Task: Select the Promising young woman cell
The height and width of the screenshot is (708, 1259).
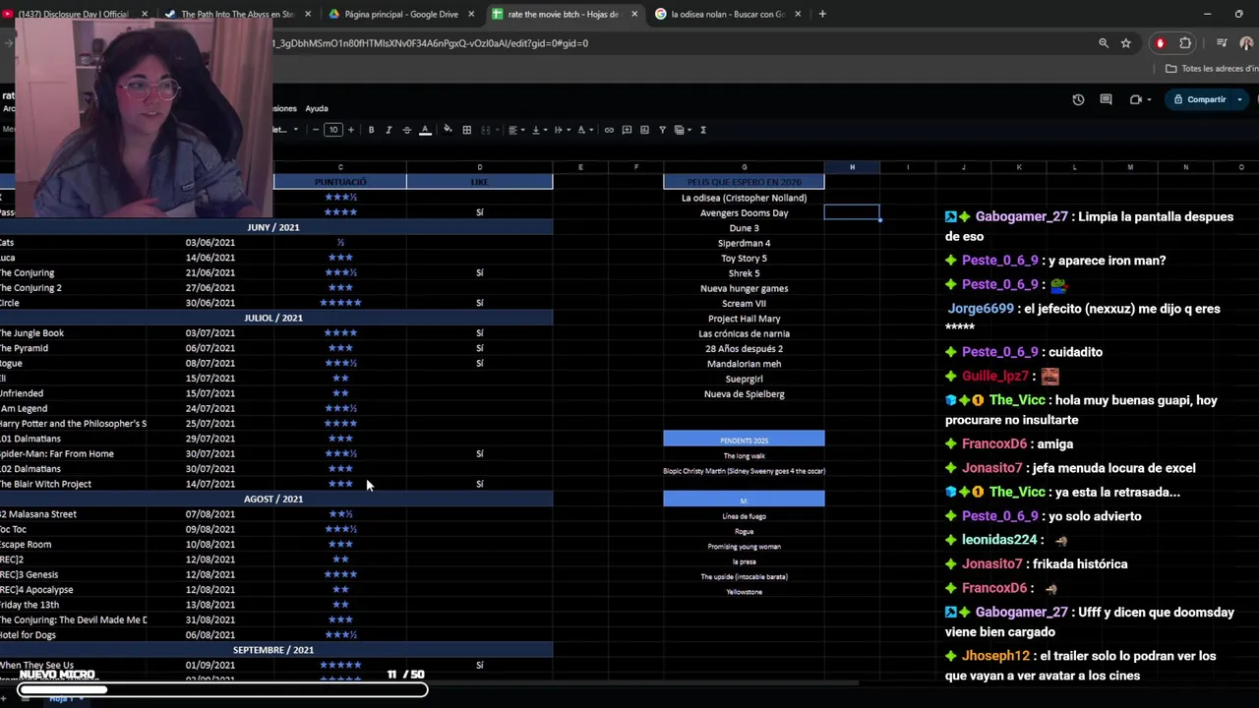Action: click(x=744, y=547)
